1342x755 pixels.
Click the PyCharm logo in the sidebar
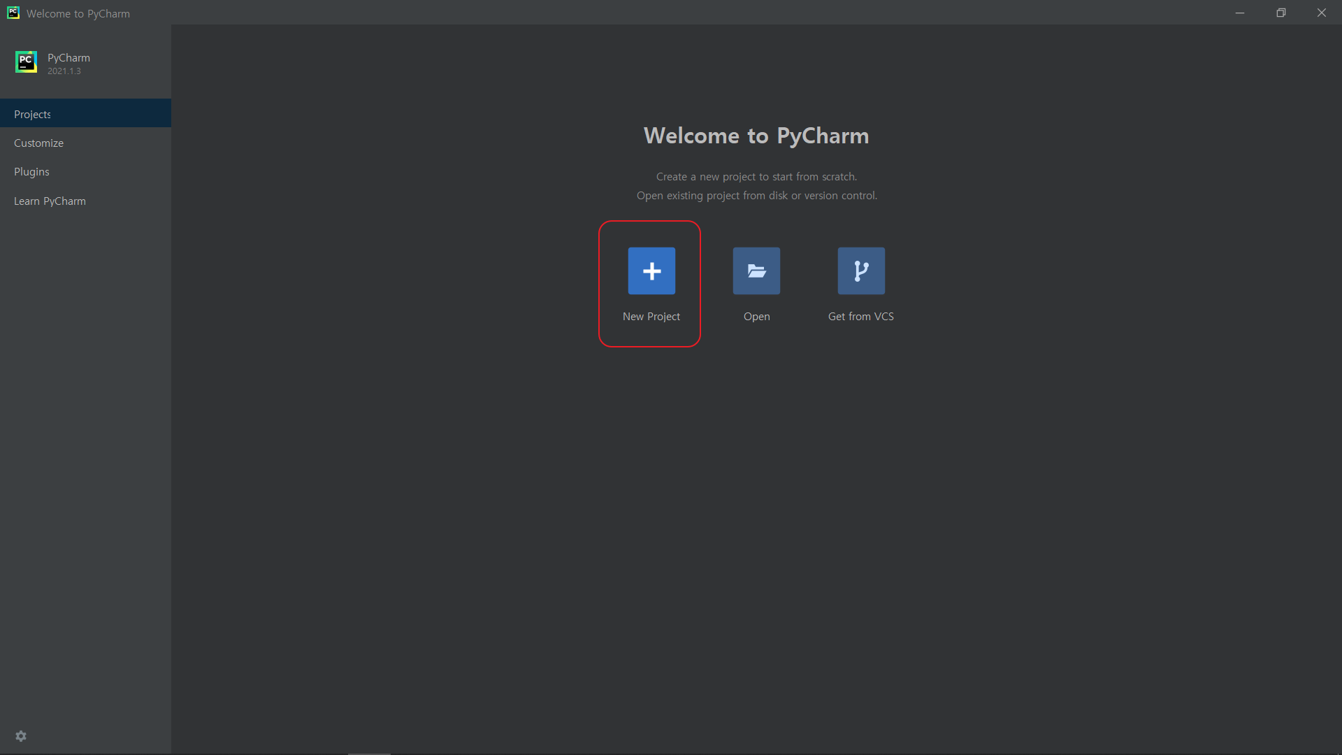pyautogui.click(x=26, y=62)
